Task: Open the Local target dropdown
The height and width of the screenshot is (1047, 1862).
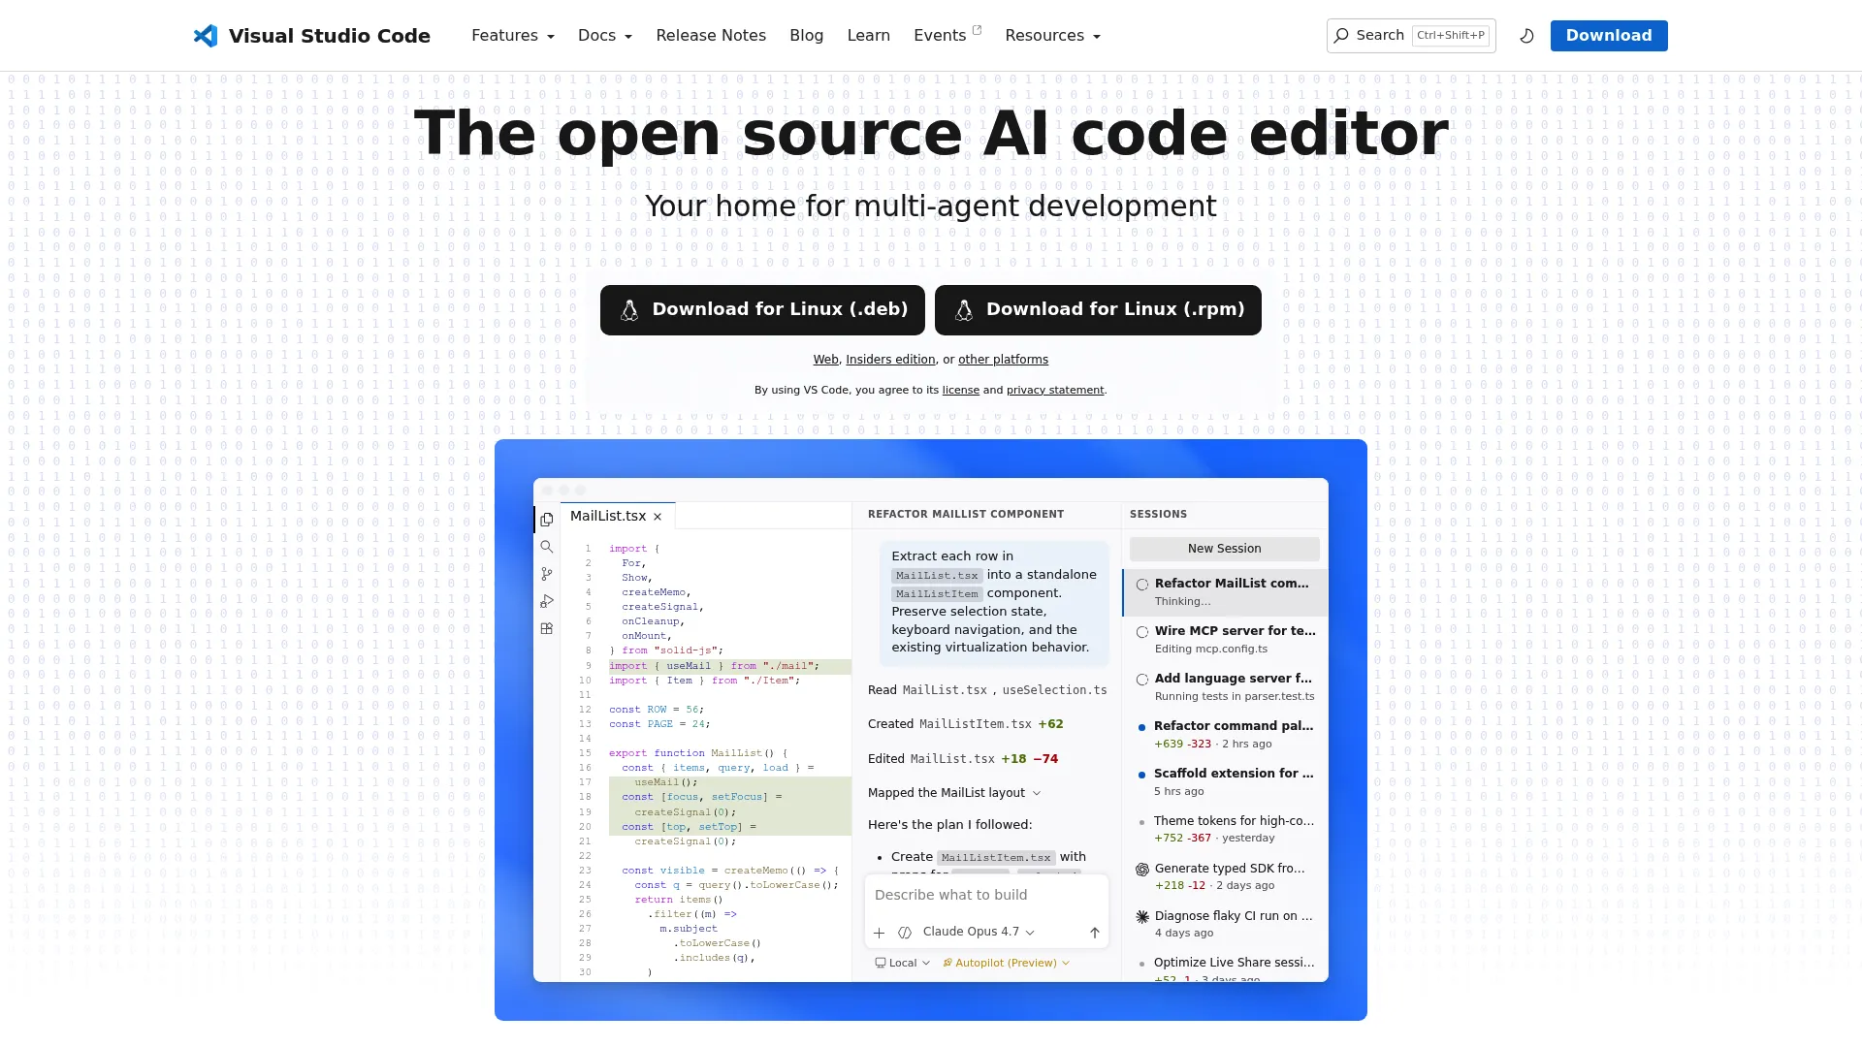Action: (902, 964)
